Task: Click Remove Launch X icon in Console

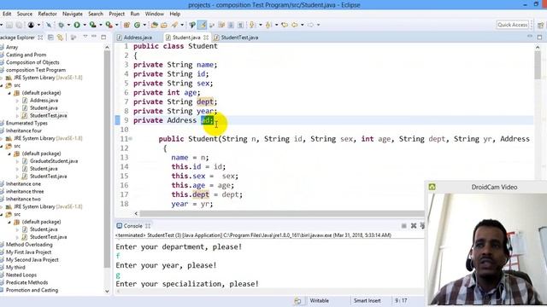Action: coord(414,226)
